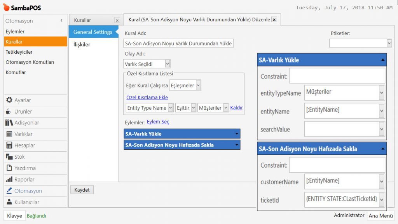Collapse the SA-Varlık Yükle action panel
398x224 pixels.
383,60
